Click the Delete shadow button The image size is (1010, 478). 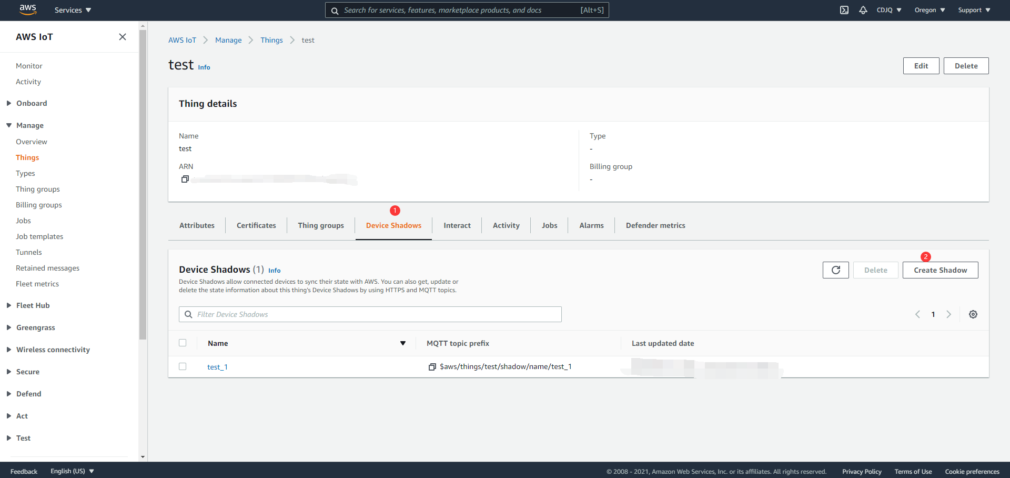coord(876,270)
